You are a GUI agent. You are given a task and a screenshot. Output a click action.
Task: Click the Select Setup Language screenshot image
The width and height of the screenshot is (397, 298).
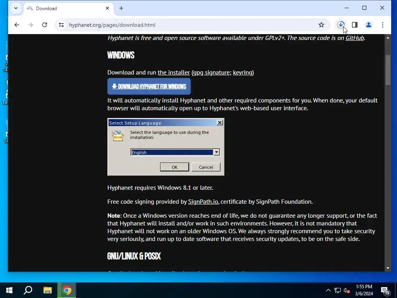[x=166, y=147]
